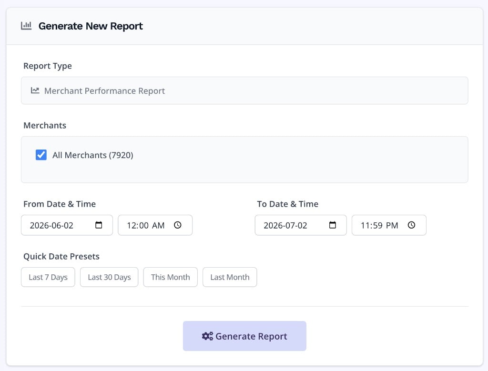Click the gears icon on Generate Report button
The height and width of the screenshot is (371, 488).
(207, 336)
